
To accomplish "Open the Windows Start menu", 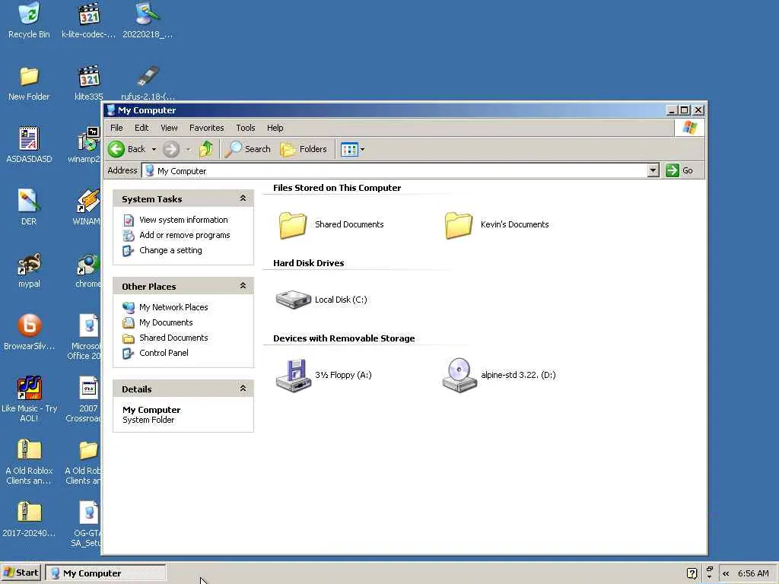I will [x=21, y=573].
